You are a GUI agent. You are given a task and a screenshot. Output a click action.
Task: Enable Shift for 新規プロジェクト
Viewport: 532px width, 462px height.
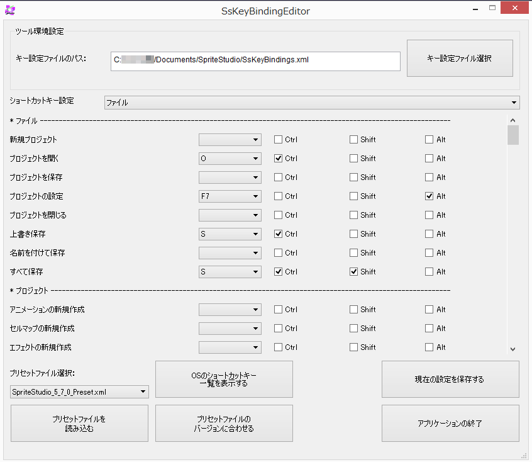click(353, 140)
